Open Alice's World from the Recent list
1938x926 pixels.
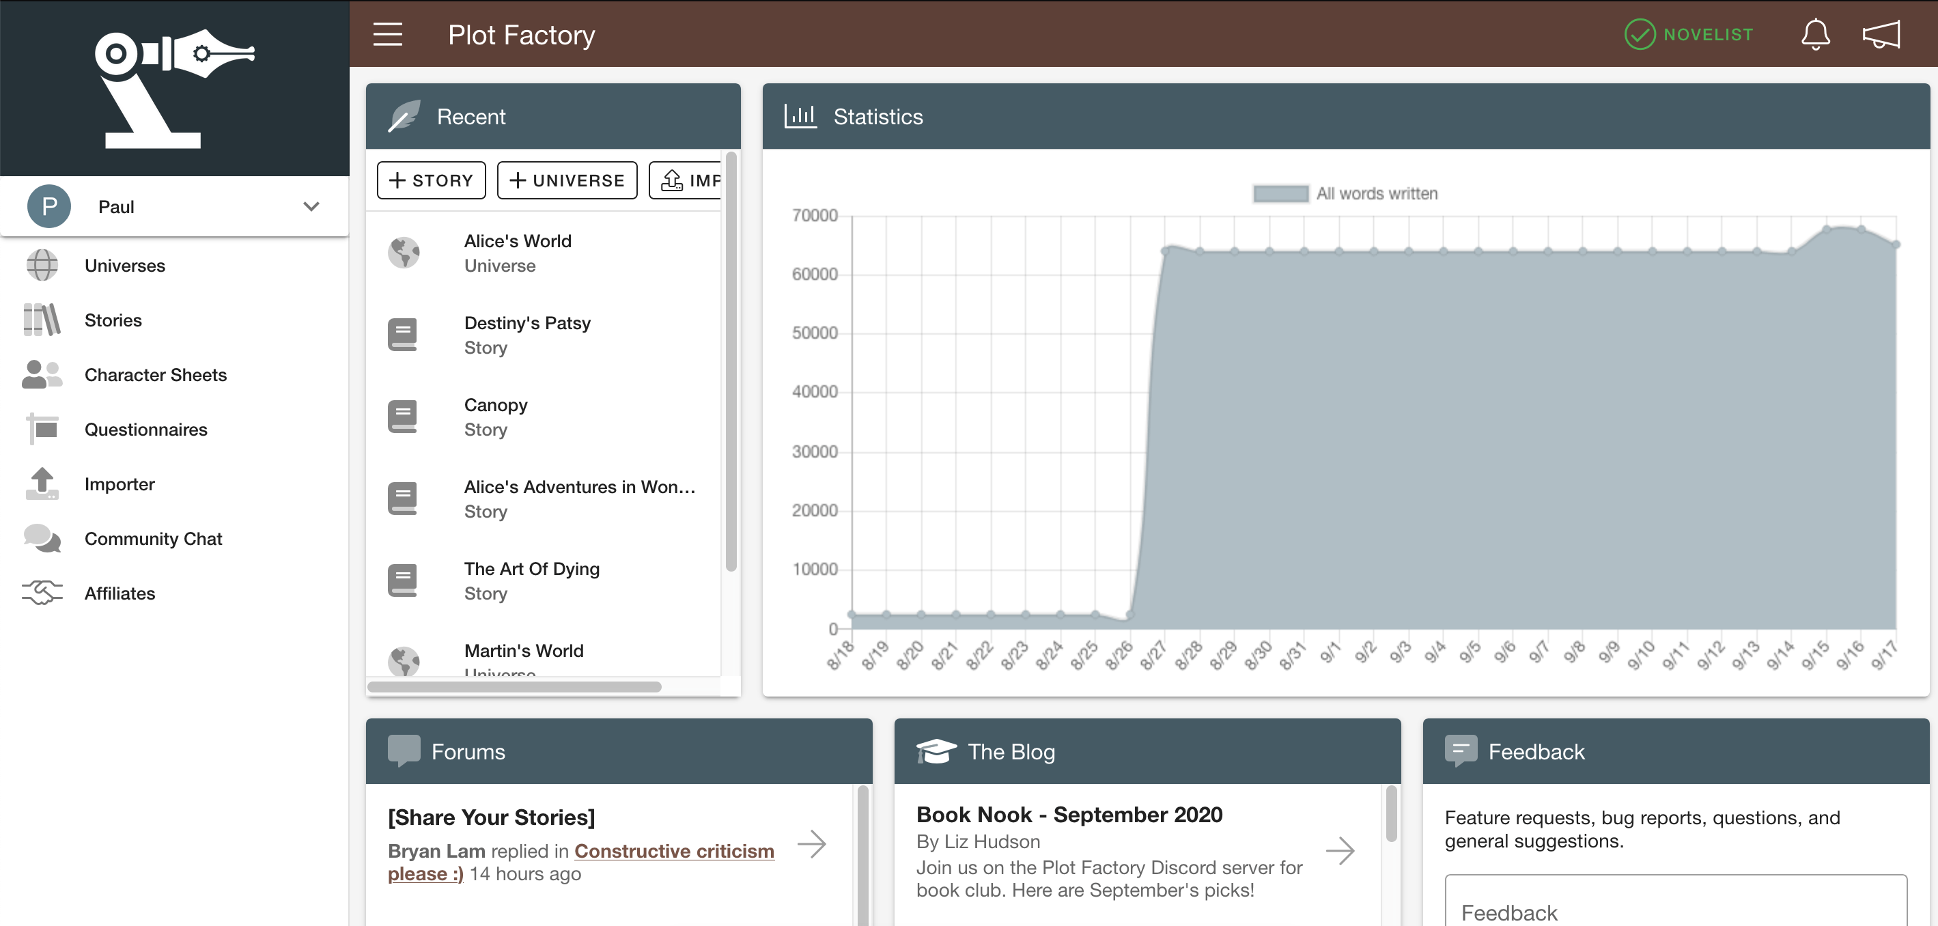pos(517,253)
